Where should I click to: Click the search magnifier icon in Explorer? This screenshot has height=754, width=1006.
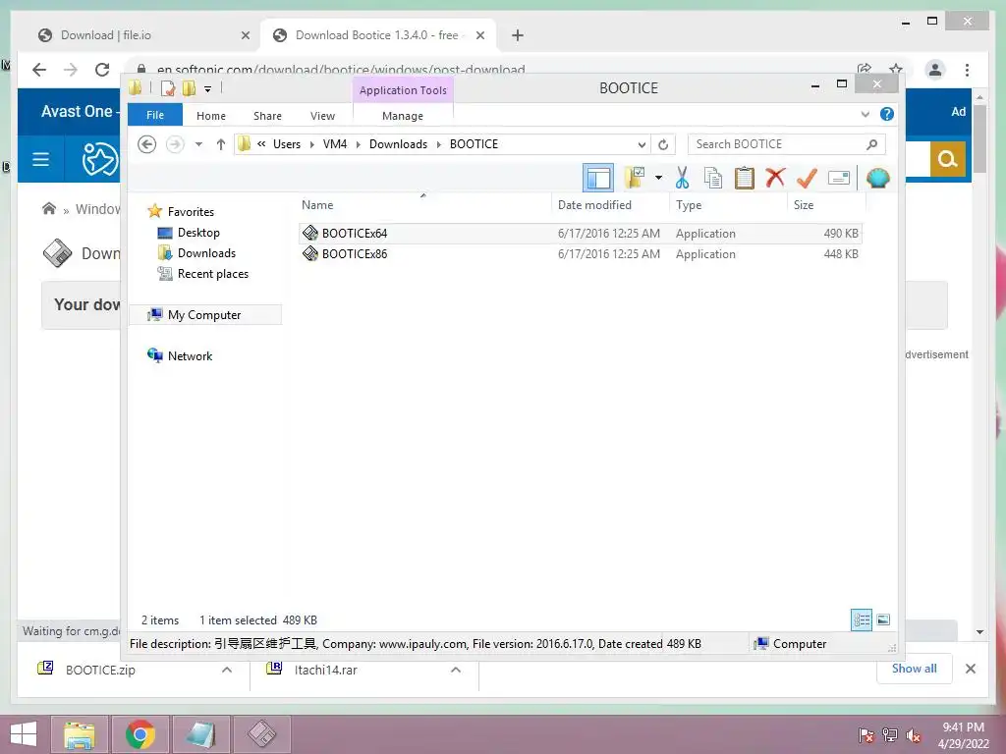coord(871,144)
